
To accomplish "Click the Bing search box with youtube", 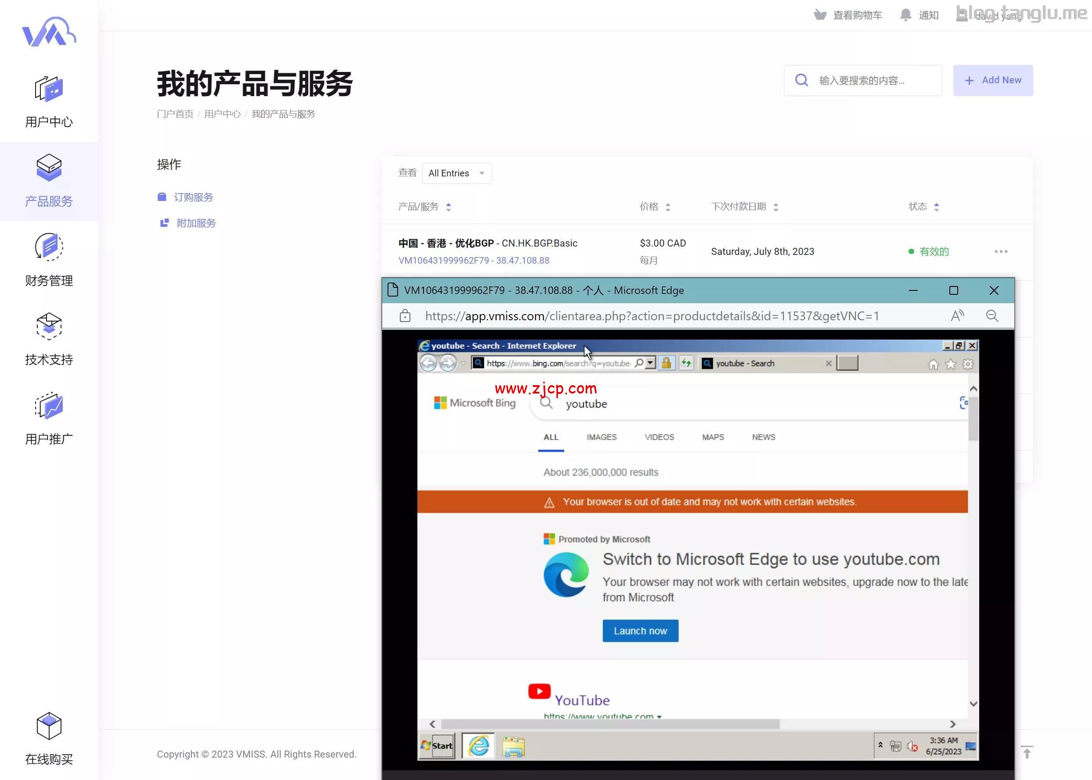I will click(x=750, y=404).
